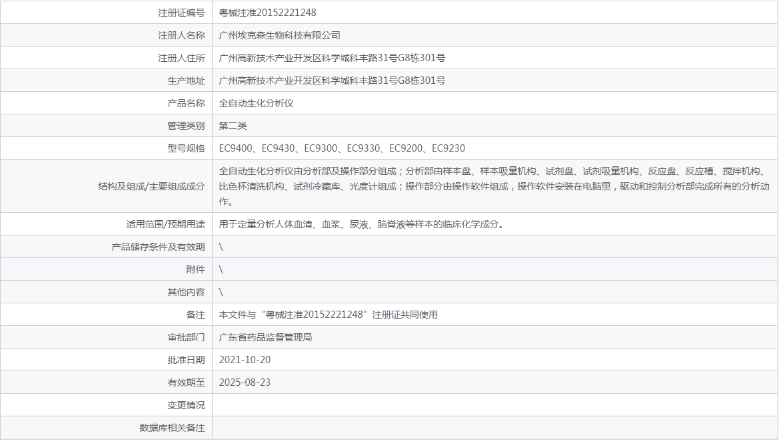Select backslash value in 附件 row
This screenshot has height=441, width=779.
coord(221,269)
